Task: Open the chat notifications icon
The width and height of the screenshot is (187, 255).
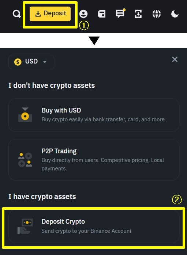Action: (x=120, y=14)
